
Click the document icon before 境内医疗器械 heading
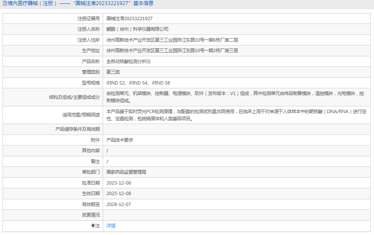[x=5, y=3]
